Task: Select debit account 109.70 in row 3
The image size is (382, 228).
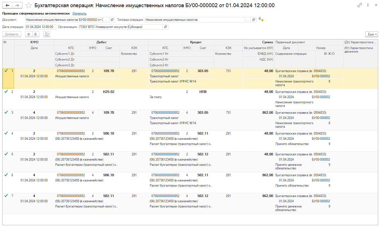Action: click(x=109, y=113)
